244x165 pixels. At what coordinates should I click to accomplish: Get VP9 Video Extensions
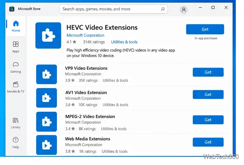coord(208,72)
